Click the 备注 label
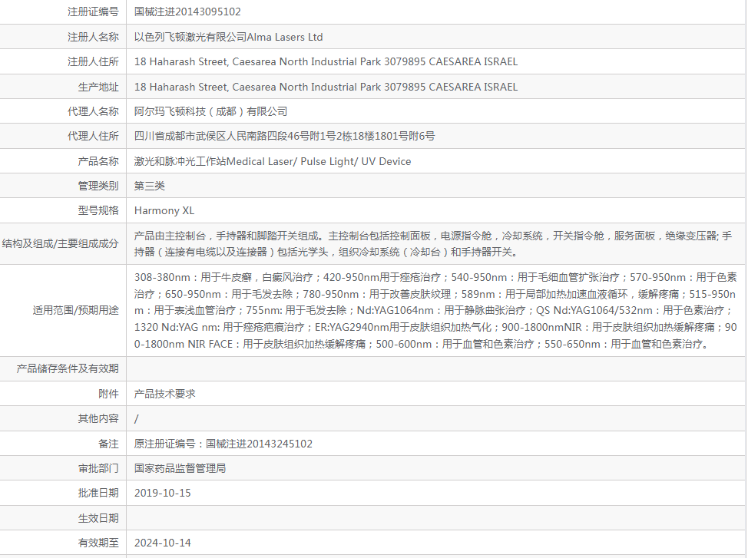 pyautogui.click(x=108, y=444)
